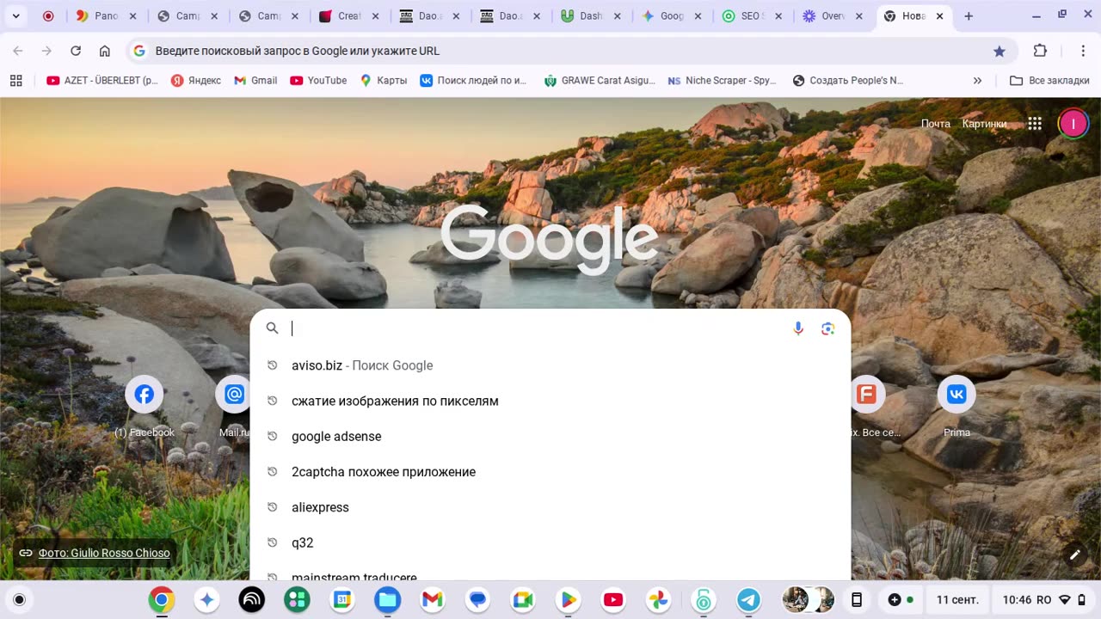
Task: Open the tab search dropdown arrow
Action: [15, 15]
